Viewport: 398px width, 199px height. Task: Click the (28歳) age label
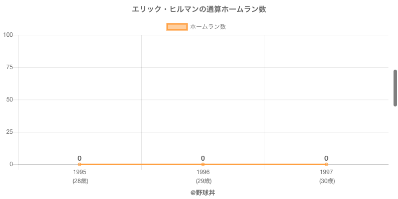pos(81,181)
